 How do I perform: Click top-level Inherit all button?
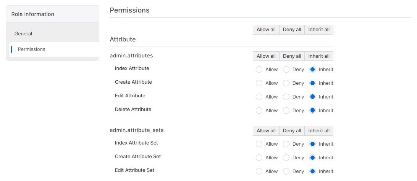click(318, 30)
